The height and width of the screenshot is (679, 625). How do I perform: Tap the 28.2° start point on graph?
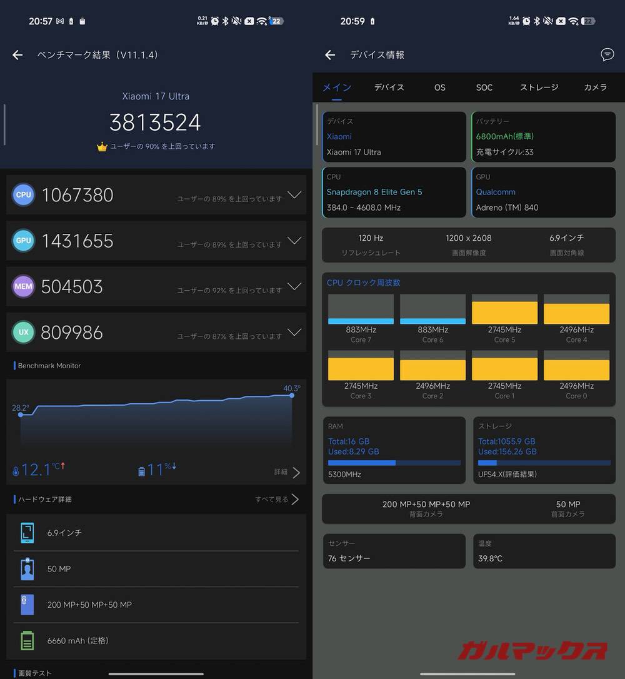coord(21,415)
